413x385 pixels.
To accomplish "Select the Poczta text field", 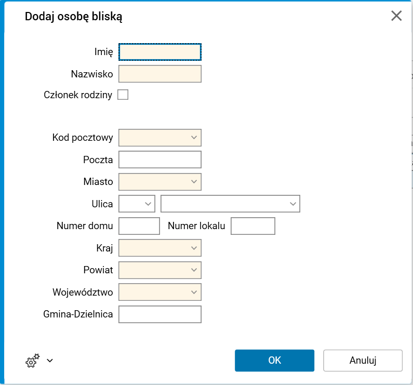I will tap(159, 160).
